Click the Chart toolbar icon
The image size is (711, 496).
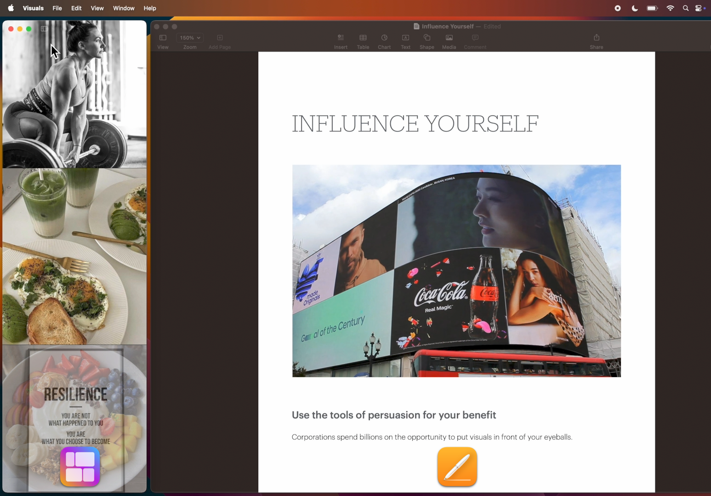point(384,38)
